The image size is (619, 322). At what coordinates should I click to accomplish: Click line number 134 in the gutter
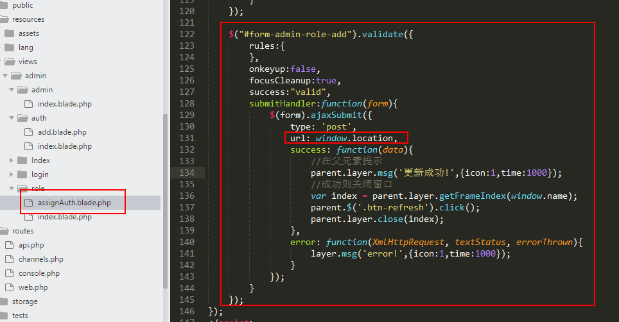187,173
